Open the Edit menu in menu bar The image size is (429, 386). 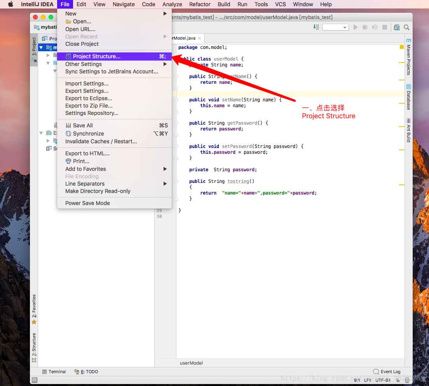81,4
